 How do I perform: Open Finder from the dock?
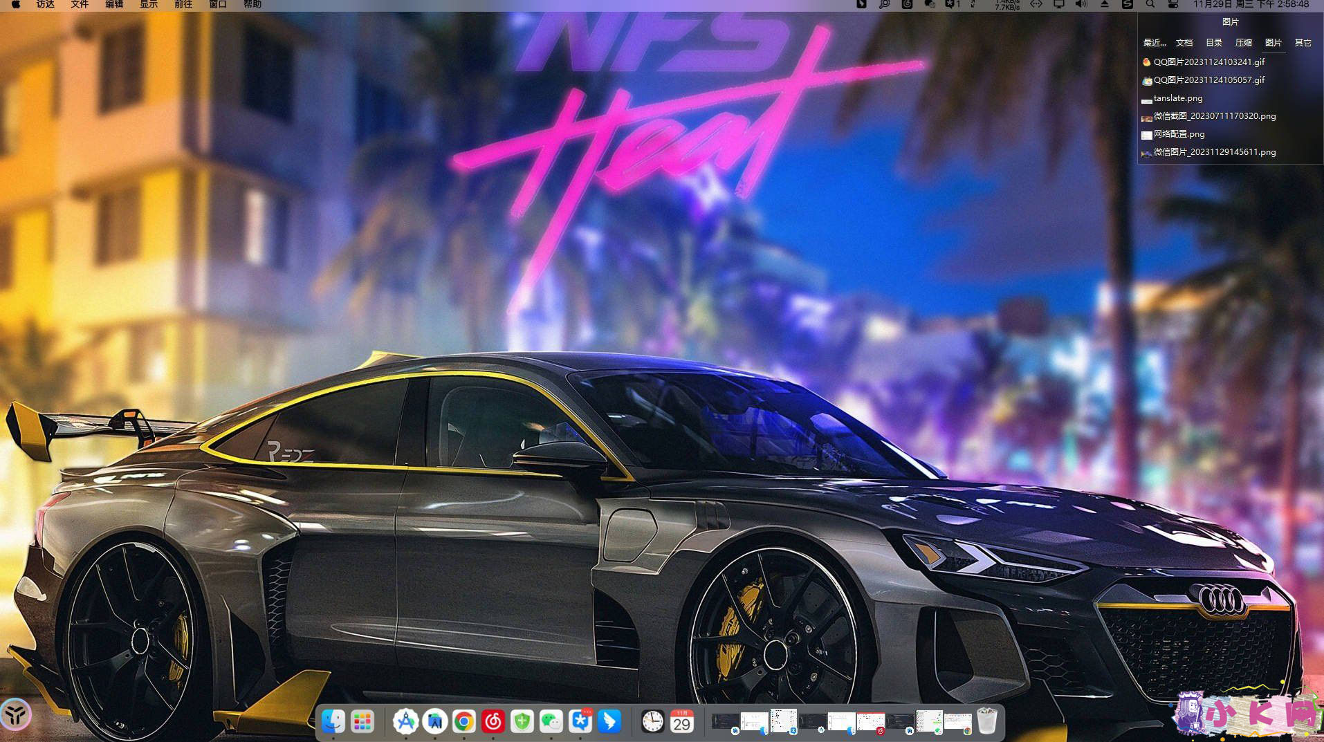[333, 721]
